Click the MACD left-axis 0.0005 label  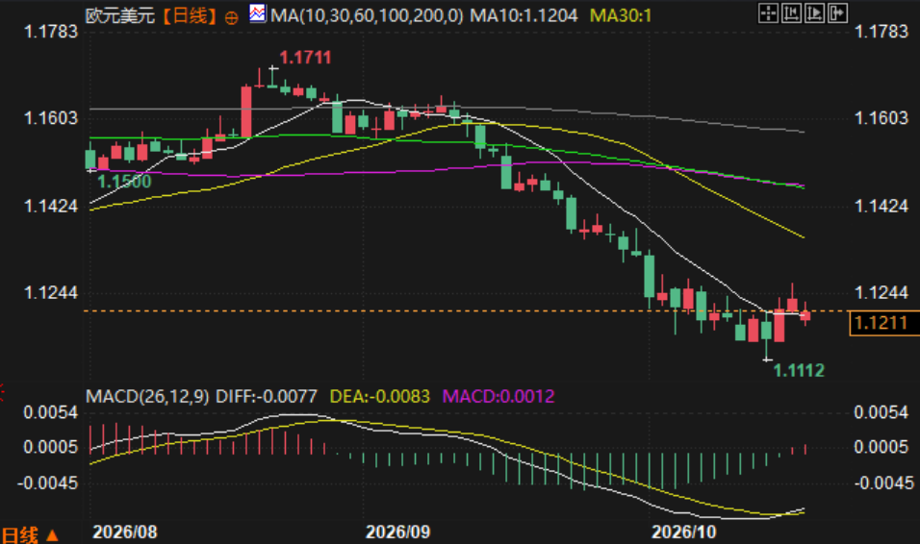50,447
